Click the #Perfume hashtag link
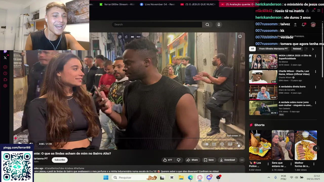The width and height of the screenshot is (324, 182). (79, 168)
